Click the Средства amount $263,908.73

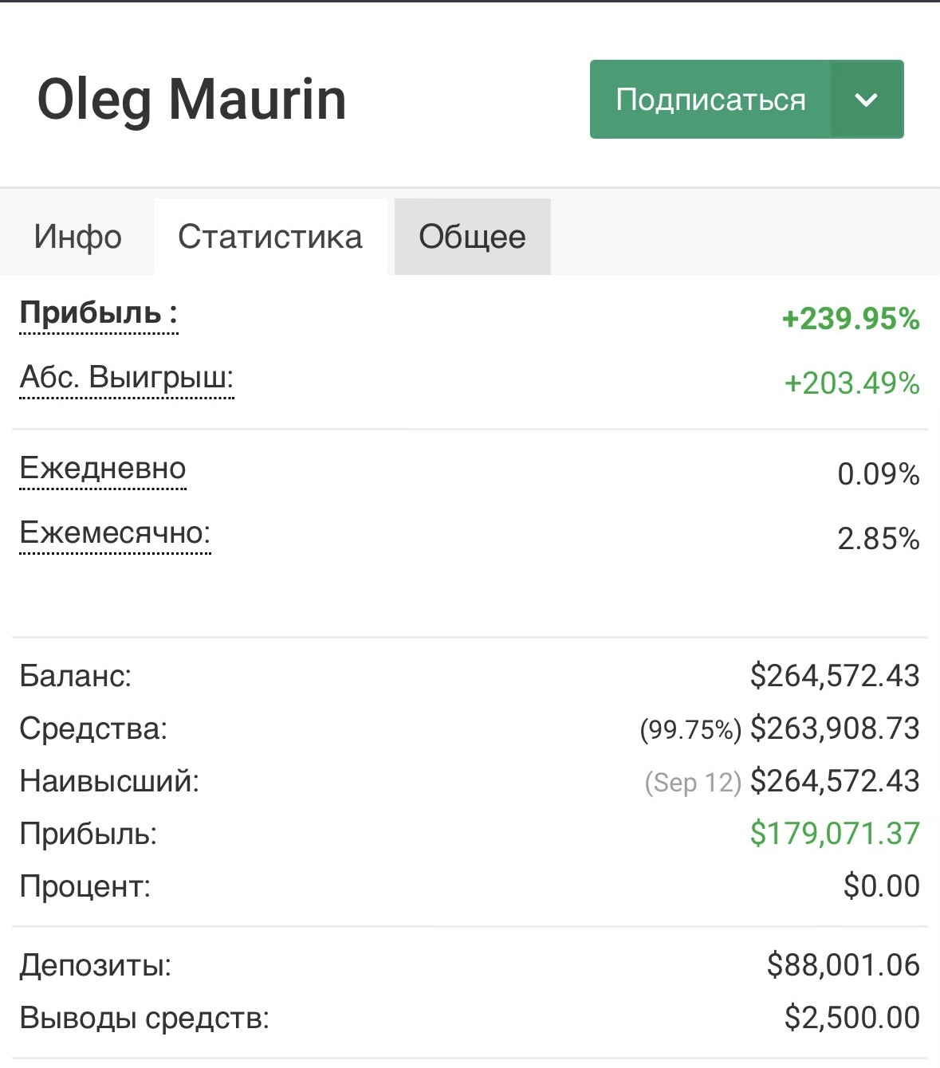(834, 728)
